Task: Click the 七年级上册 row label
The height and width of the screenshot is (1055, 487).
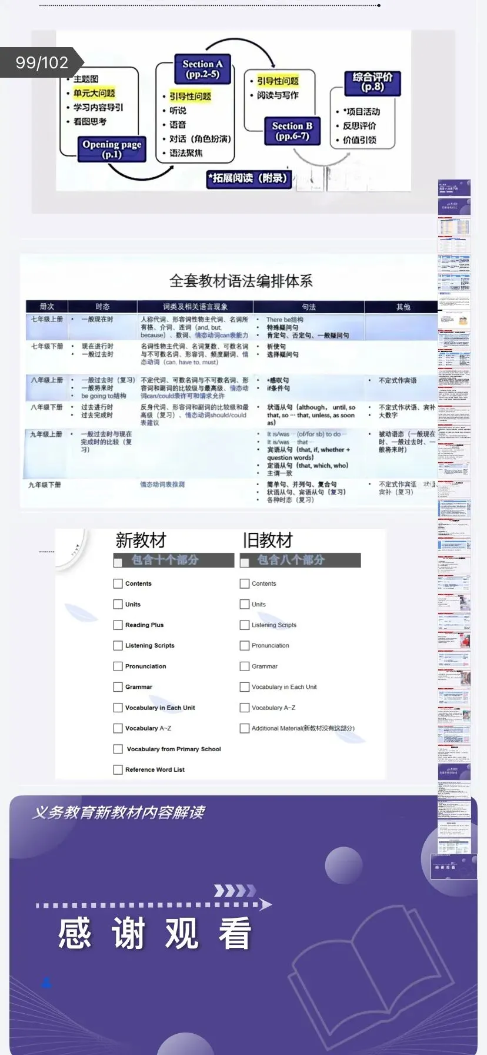Action: pyautogui.click(x=47, y=319)
